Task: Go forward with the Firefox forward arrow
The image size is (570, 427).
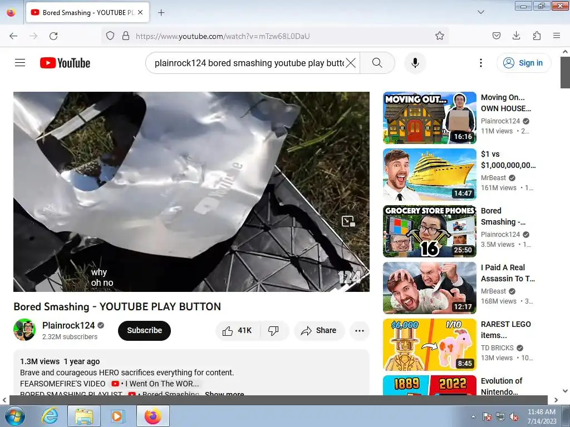Action: pyautogui.click(x=33, y=36)
